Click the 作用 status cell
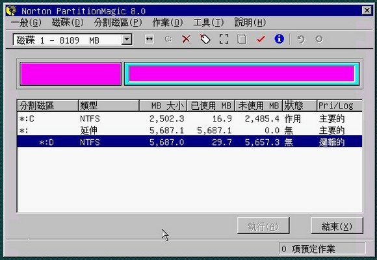The image size is (377, 260). [292, 118]
